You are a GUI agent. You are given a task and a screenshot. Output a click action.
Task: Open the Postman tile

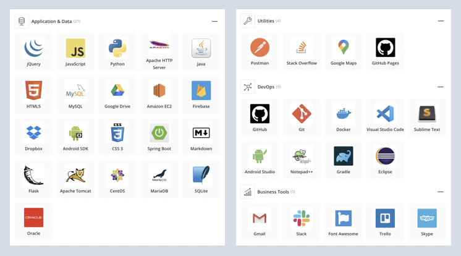260,51
